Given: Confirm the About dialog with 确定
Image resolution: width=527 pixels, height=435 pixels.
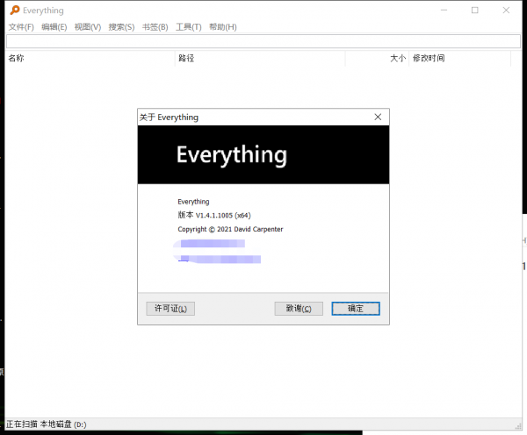Looking at the screenshot, I should [355, 309].
